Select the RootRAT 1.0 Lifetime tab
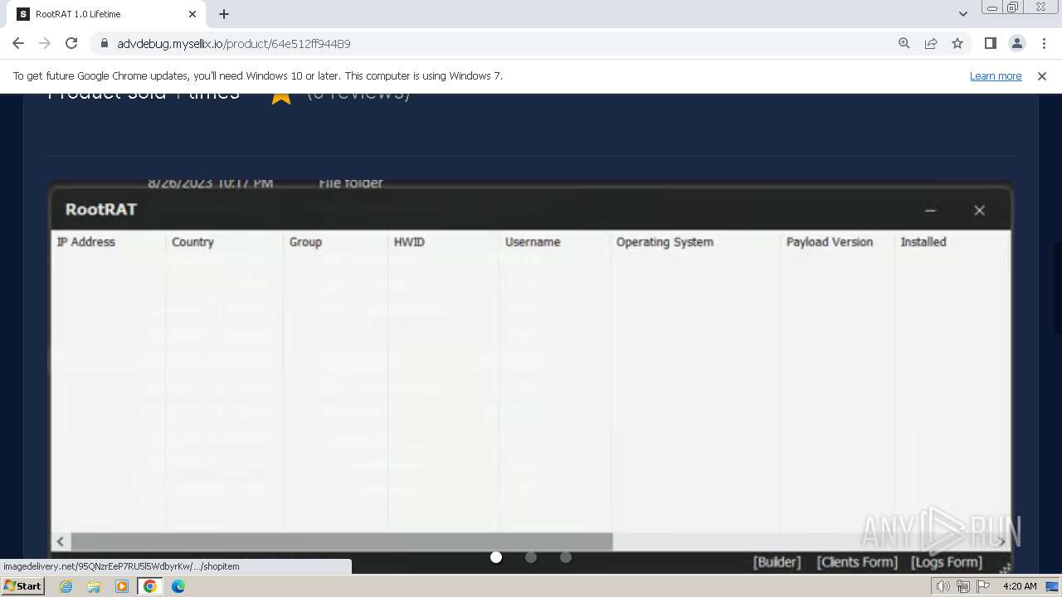Screen dimensions: 1062x597 (108, 14)
